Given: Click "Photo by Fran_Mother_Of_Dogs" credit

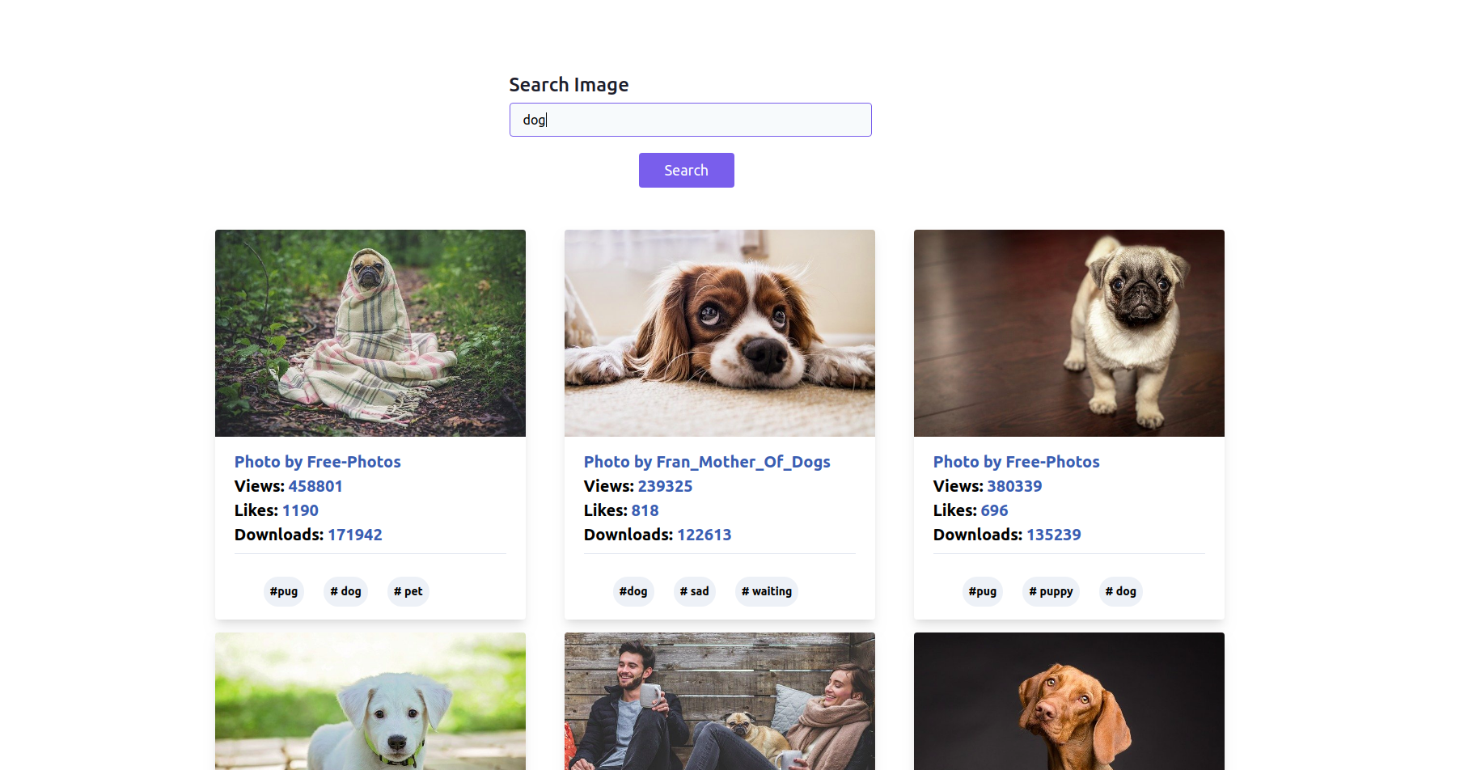Looking at the screenshot, I should [707, 462].
